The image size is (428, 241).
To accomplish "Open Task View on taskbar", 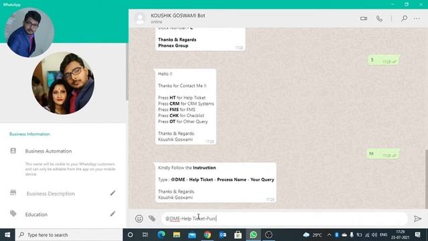I will tap(145, 235).
